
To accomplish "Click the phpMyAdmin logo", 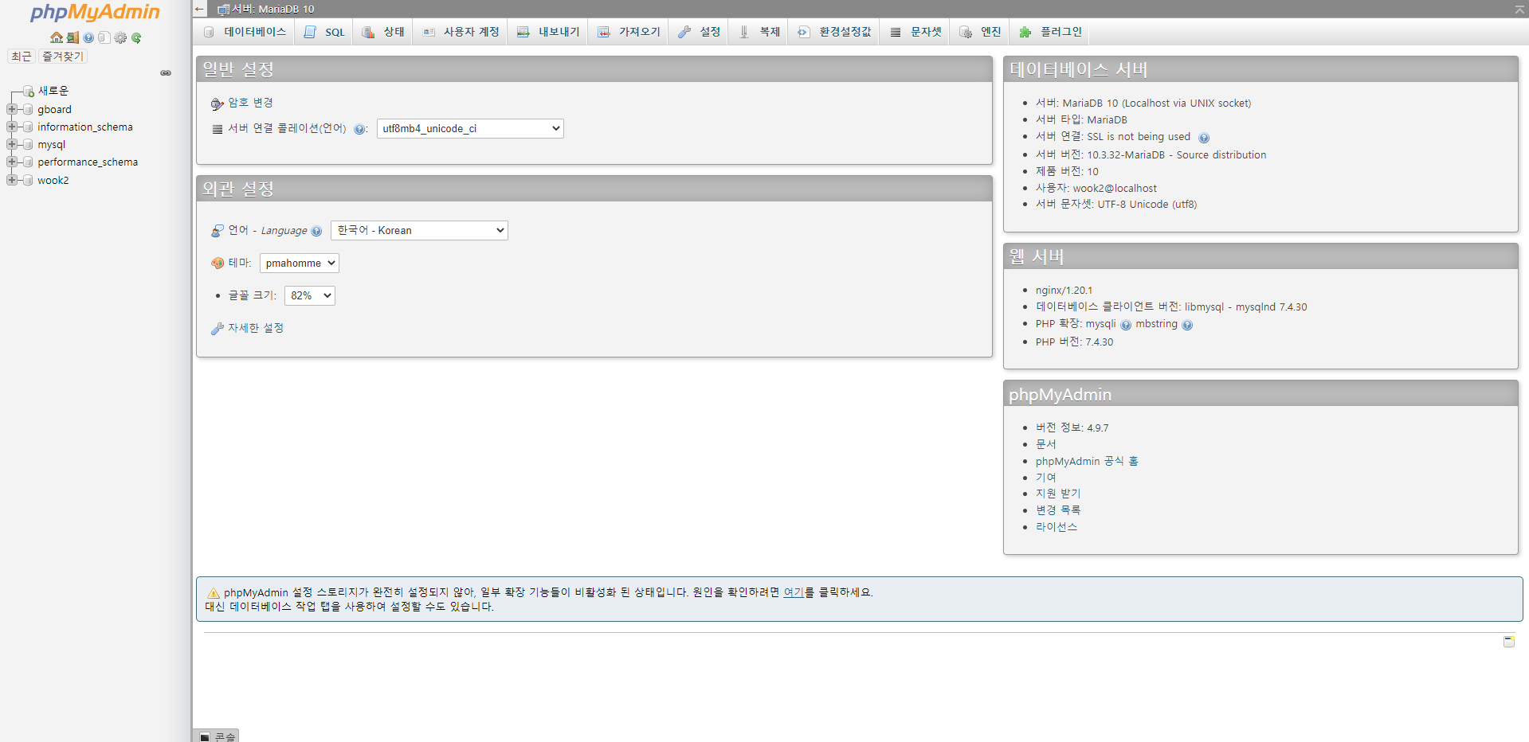I will (95, 12).
